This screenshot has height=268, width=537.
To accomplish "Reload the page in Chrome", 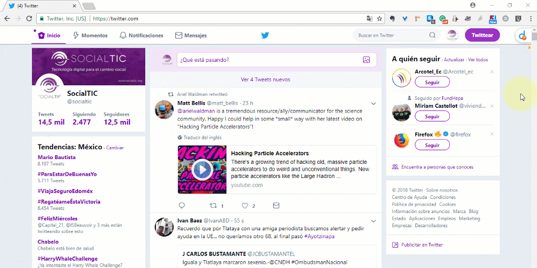I will point(29,18).
